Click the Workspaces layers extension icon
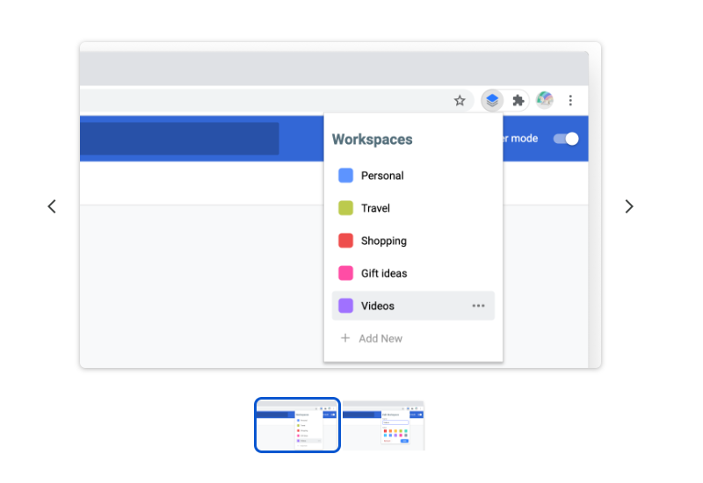 coord(492,100)
